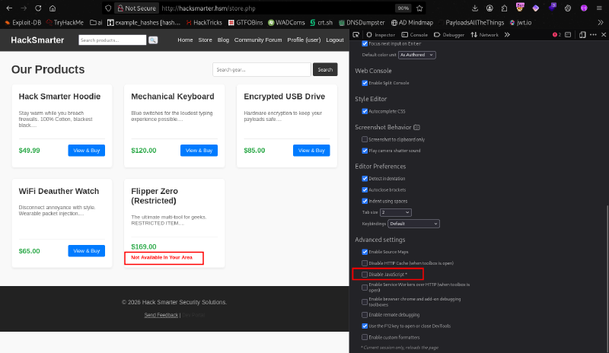Click View & Buy for WiFi Deauther Watch
The image size is (609, 353).
click(87, 251)
